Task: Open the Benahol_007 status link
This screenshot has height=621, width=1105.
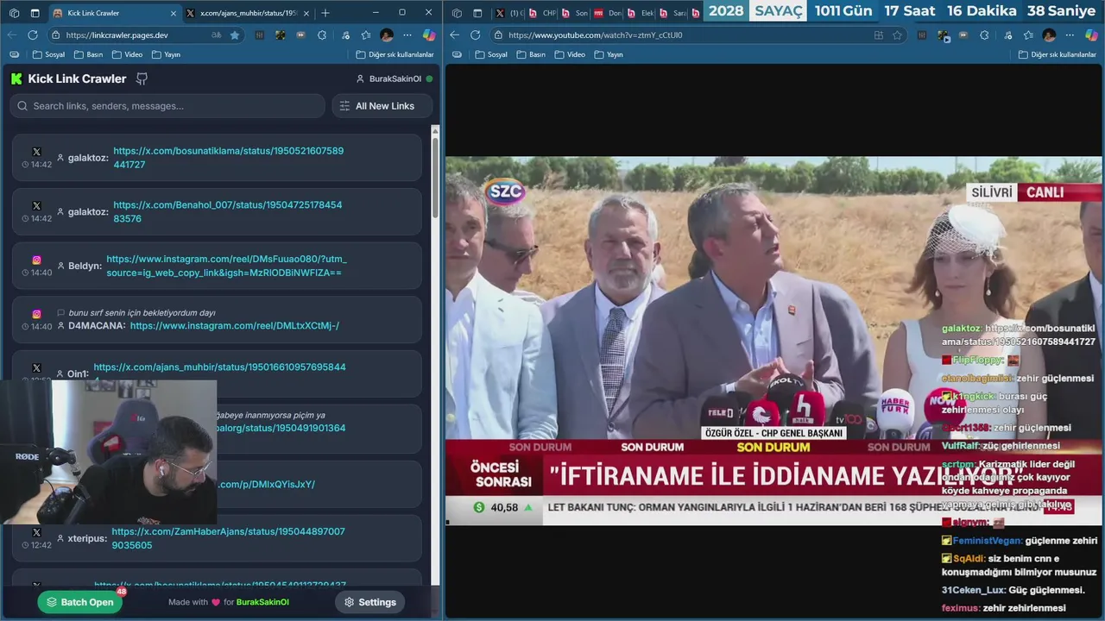Action: coord(228,211)
